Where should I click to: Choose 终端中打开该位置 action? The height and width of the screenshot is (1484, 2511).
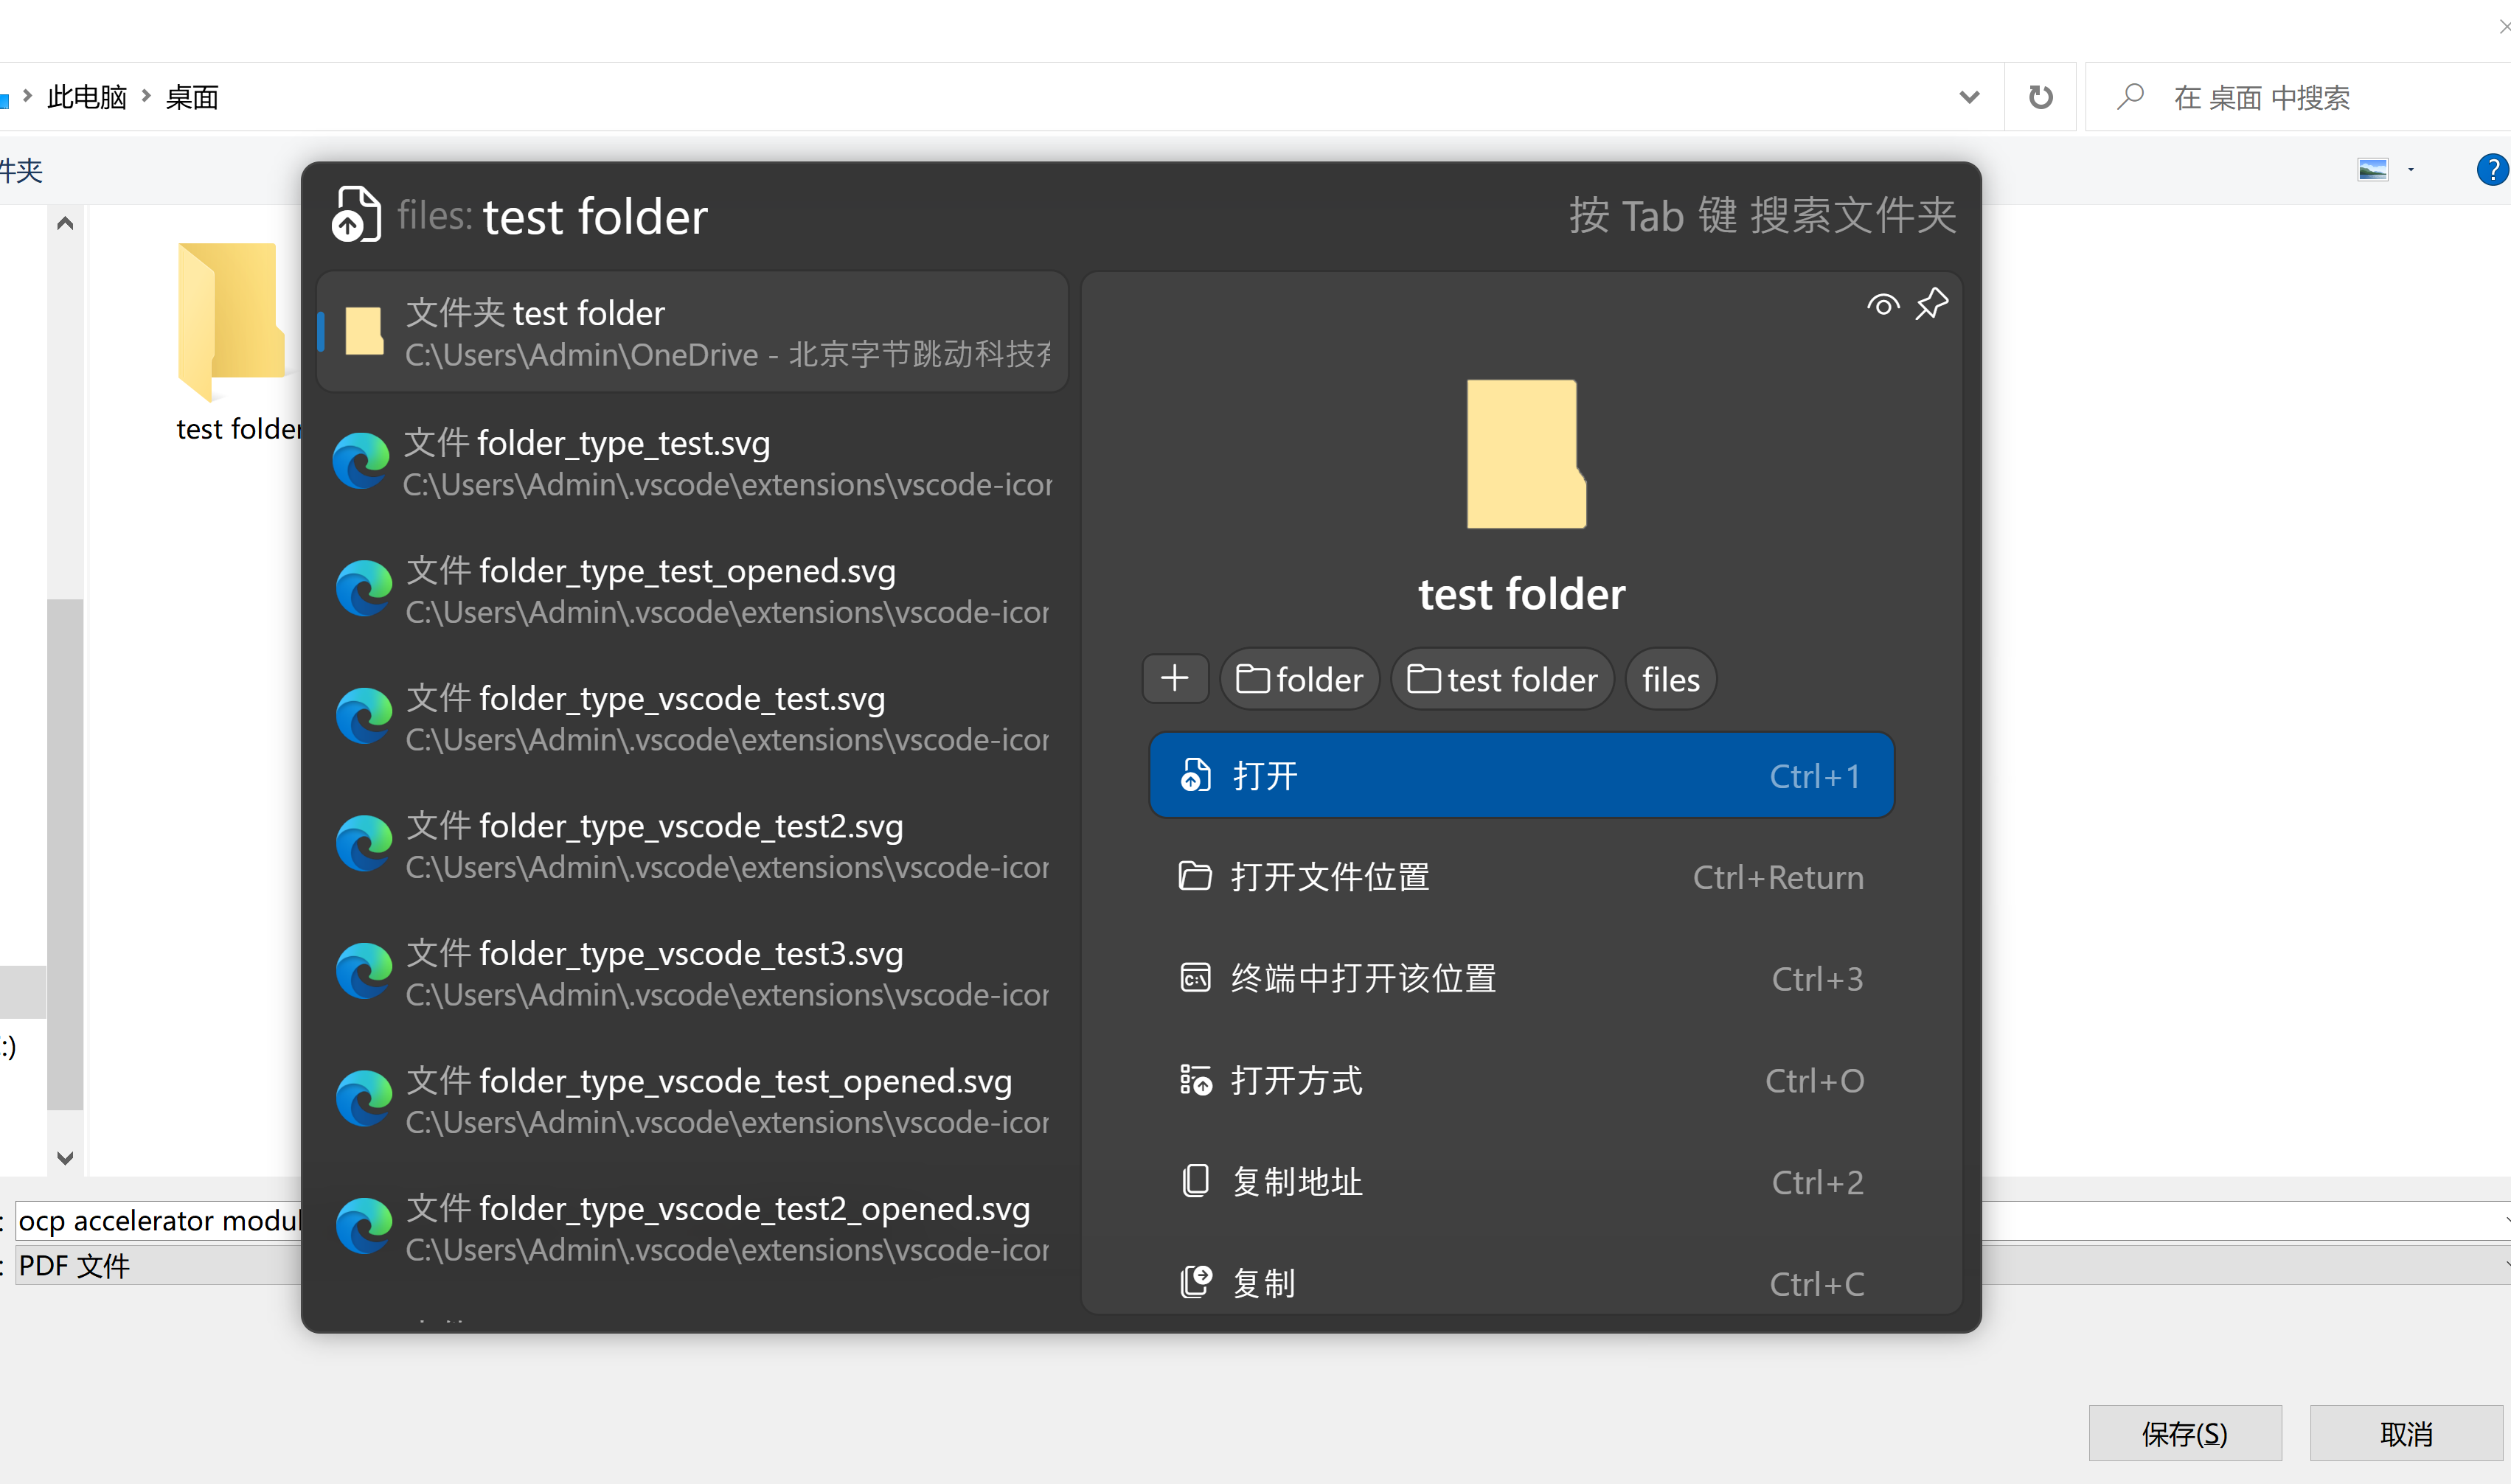coord(1521,978)
